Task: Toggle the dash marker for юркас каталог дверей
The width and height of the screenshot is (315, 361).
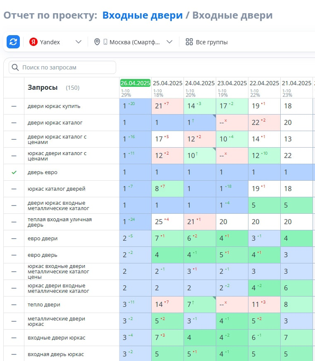Action: pos(14,189)
